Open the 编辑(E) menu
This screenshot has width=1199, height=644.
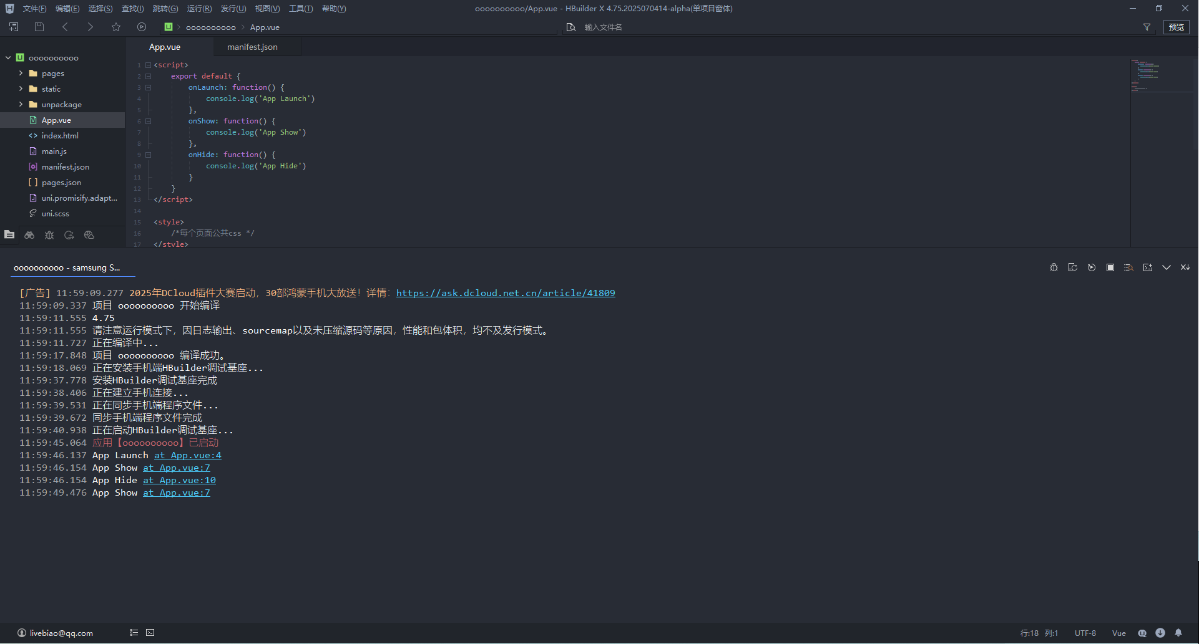pyautogui.click(x=67, y=9)
